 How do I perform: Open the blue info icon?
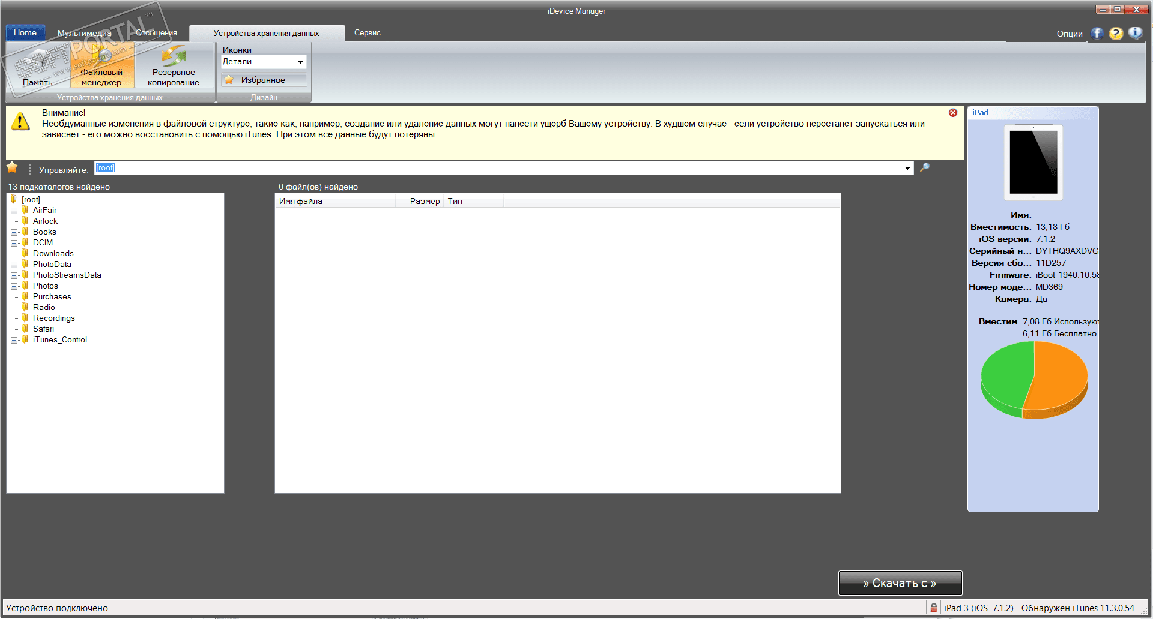1135,34
